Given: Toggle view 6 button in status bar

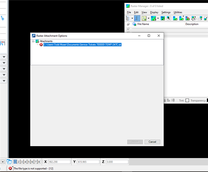Looking at the screenshot, I should 32,162.
